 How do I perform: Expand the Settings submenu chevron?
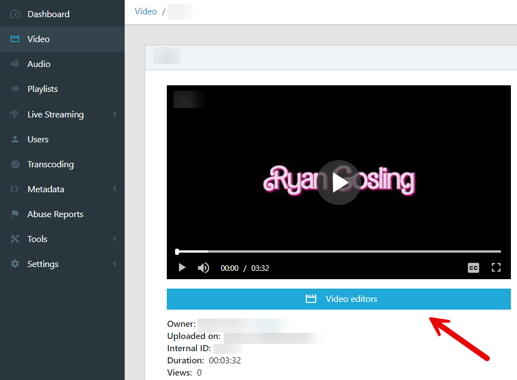[115, 263]
